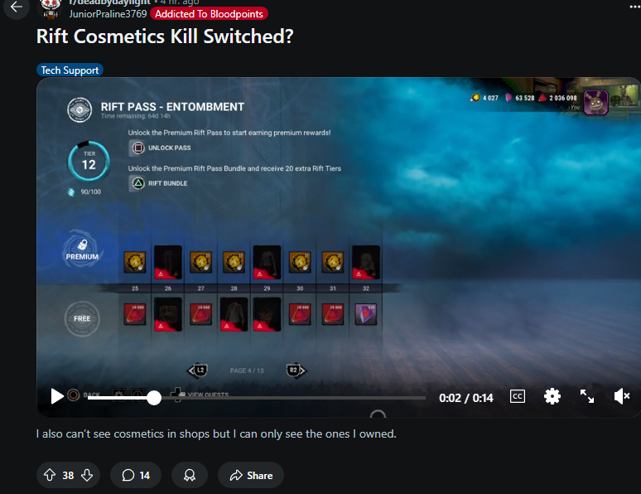The image size is (641, 494).
Task: Click the PAGE 4 / 13 indicator
Action: coord(247,370)
